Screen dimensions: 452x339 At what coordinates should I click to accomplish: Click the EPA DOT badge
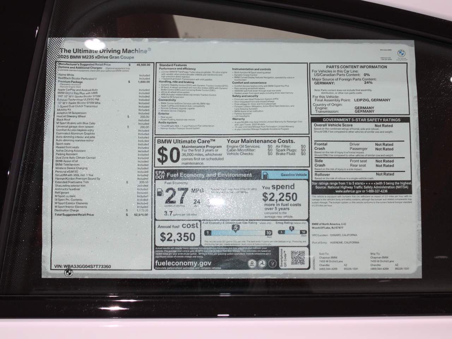[x=160, y=174]
